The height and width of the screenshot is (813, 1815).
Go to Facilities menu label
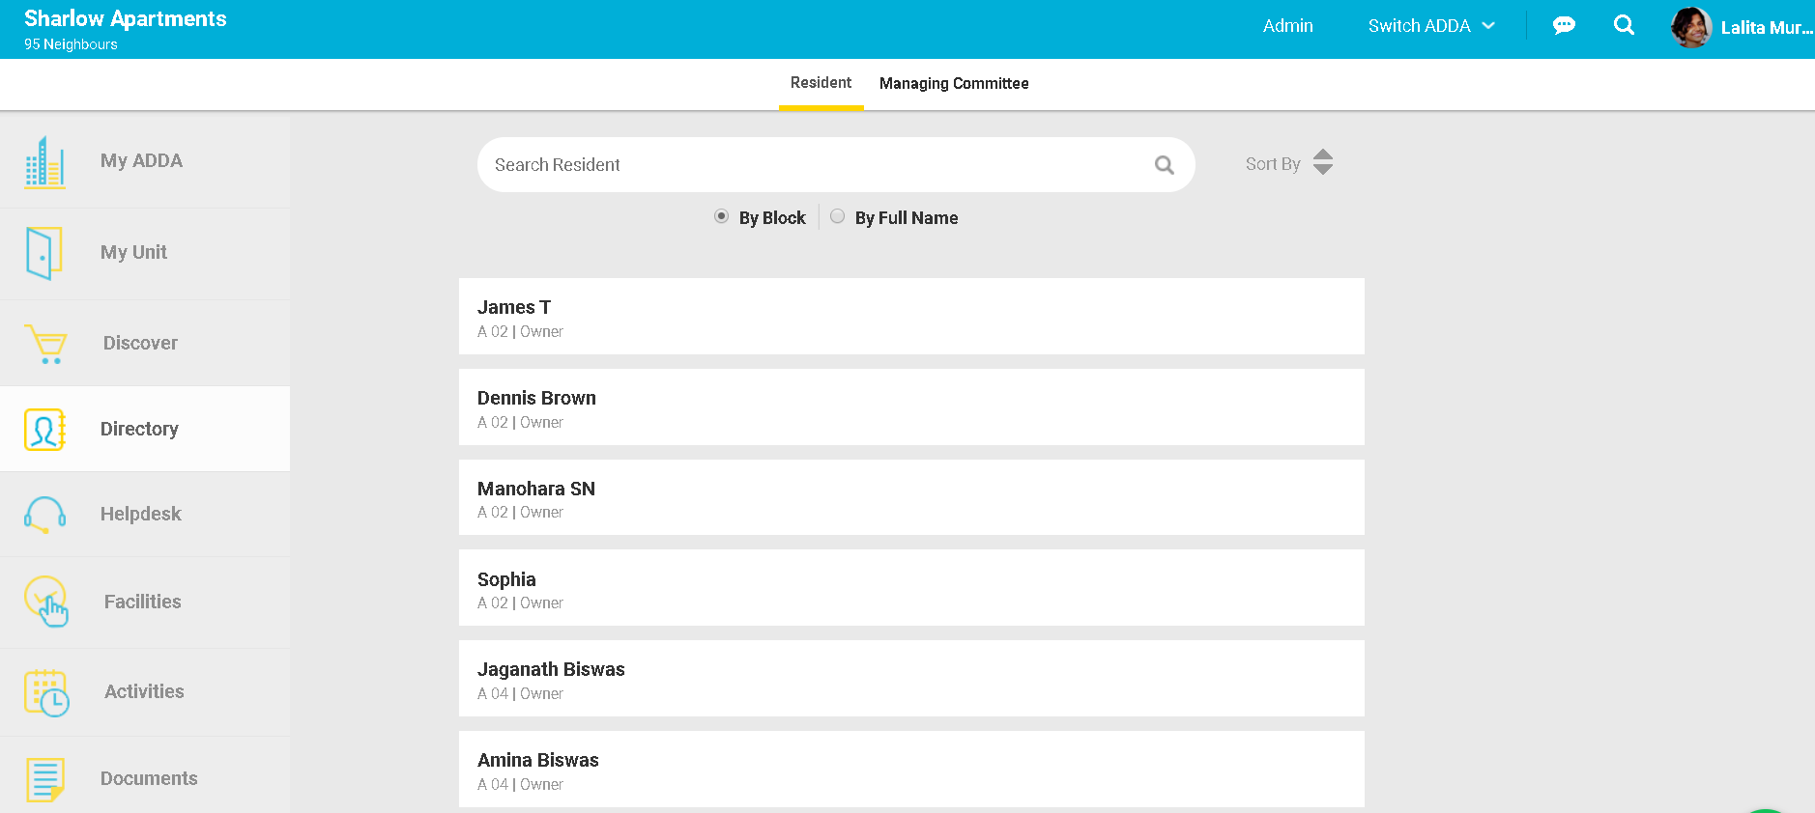pos(143,603)
